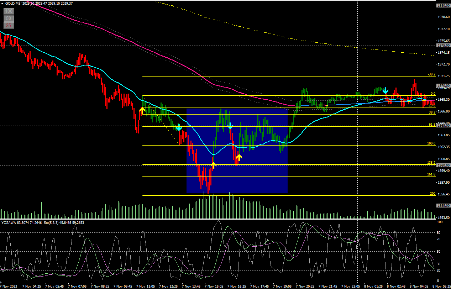Click the 1978.60 price axis value
The image size is (451, 289).
(444, 17)
